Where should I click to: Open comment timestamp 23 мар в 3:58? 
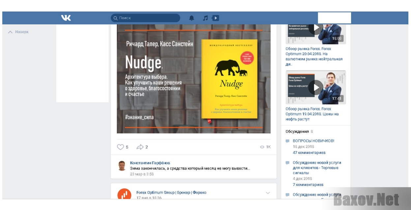click(x=142, y=174)
